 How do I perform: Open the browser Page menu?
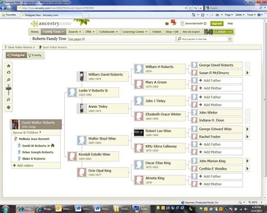click(229, 15)
